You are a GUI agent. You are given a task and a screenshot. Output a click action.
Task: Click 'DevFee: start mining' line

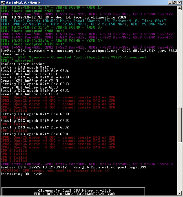pos(22,64)
